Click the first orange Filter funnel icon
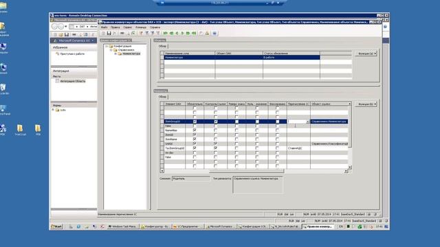Viewport: 440px width, 247px height. coord(141,34)
